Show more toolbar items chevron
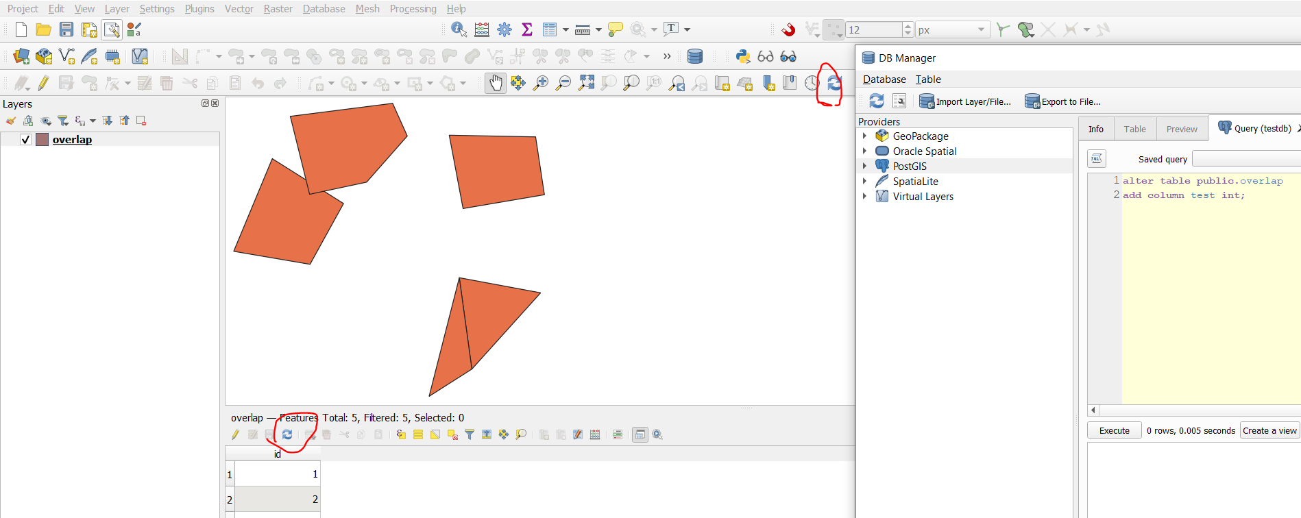This screenshot has height=518, width=1301. click(667, 56)
